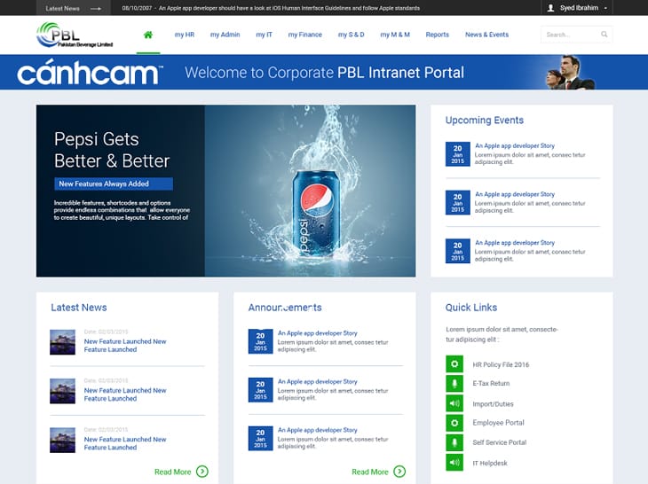Open the my S & D menu
Screen dimensions: 648x484
click(x=351, y=35)
